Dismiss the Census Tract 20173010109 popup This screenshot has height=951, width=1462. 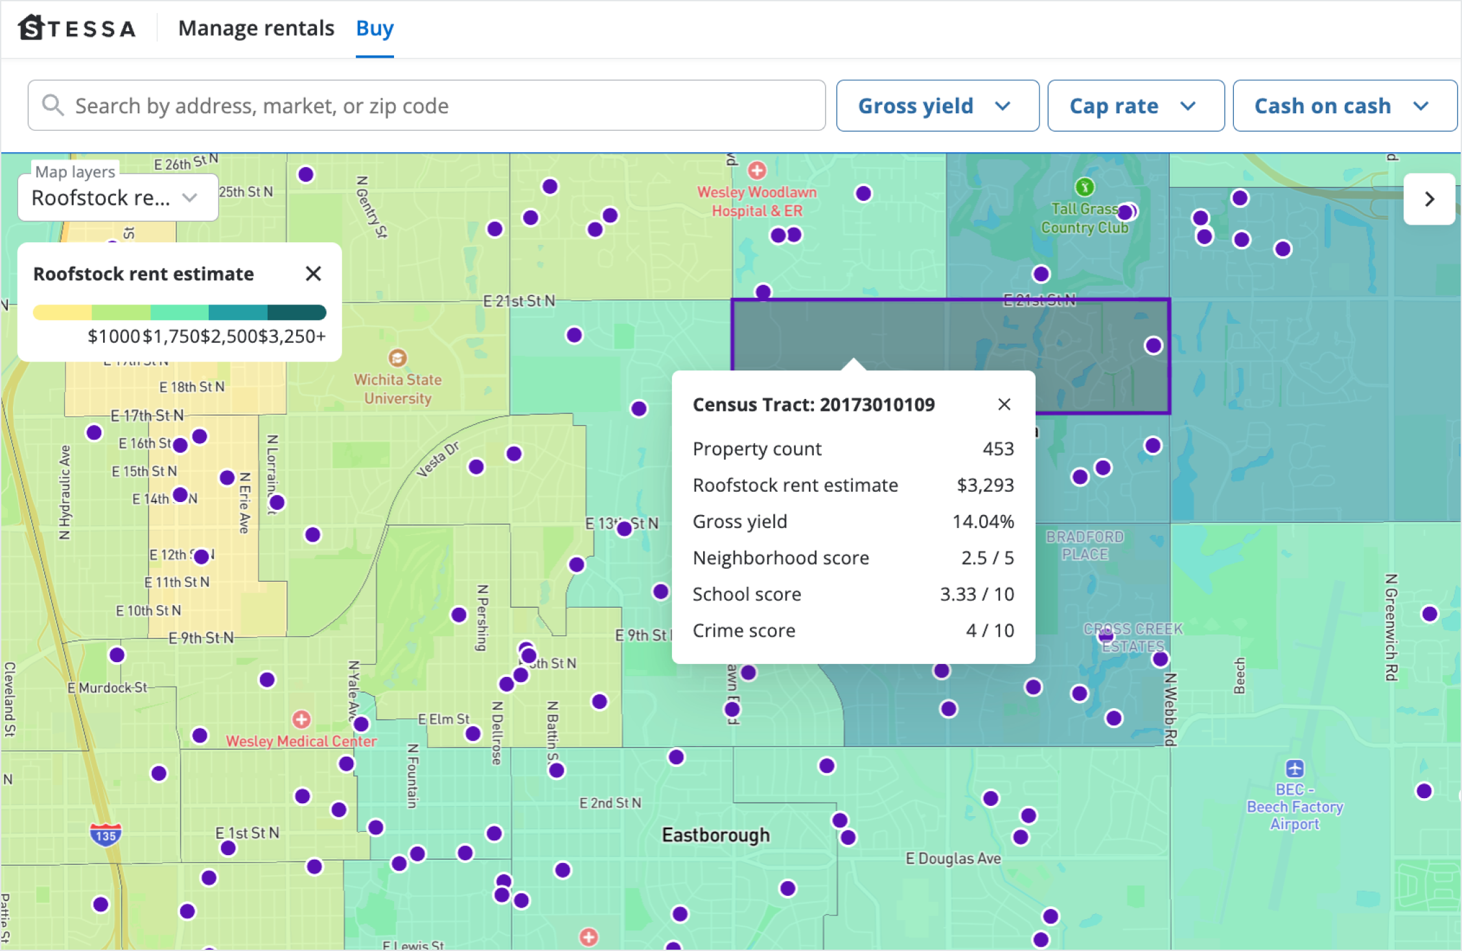(1004, 404)
